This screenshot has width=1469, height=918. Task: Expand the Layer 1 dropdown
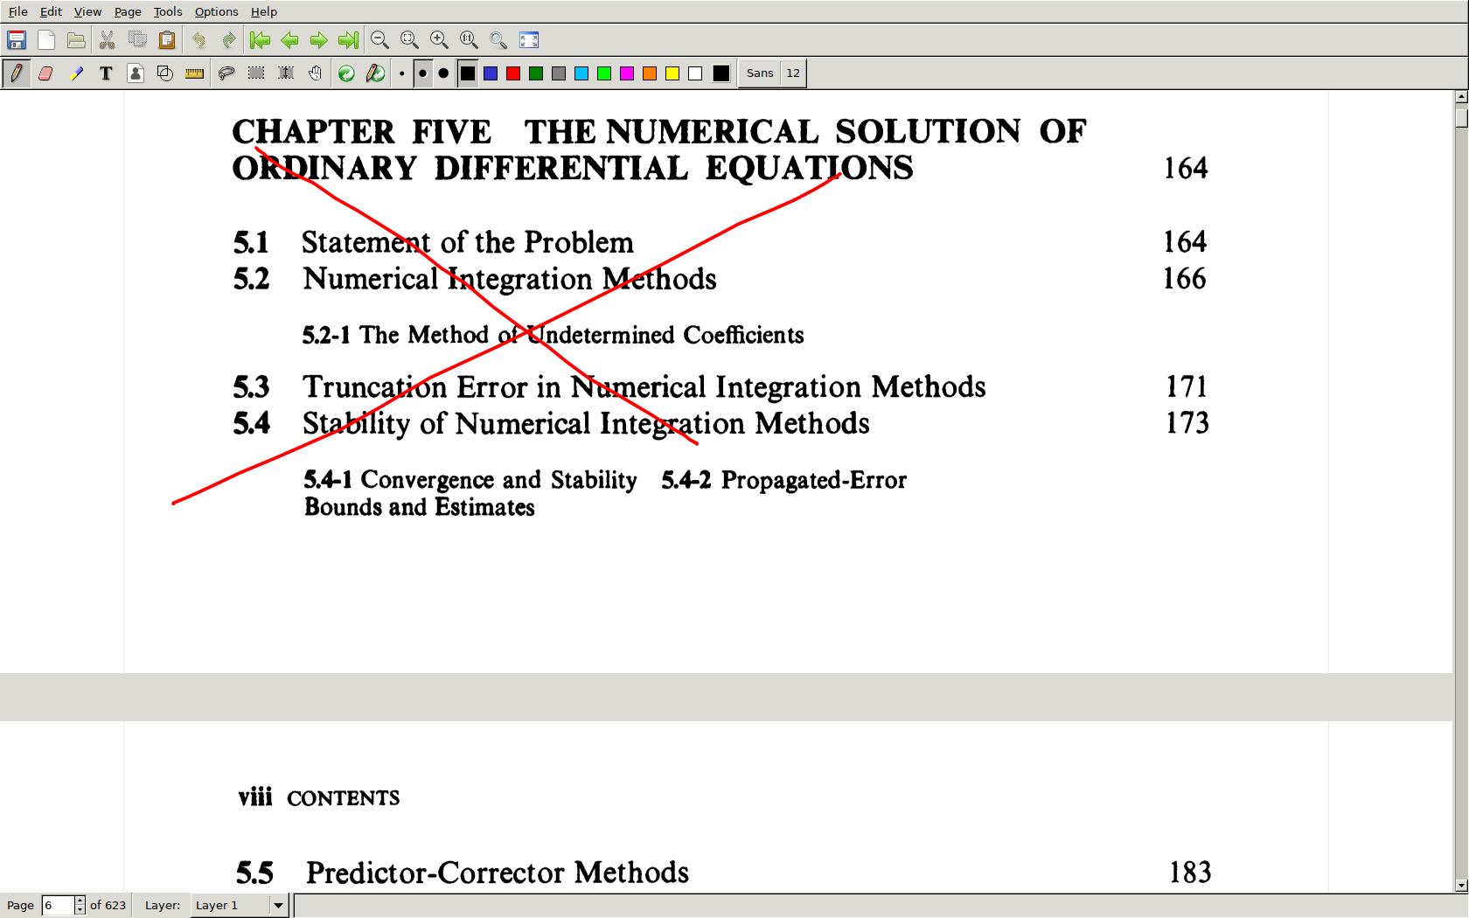[278, 905]
